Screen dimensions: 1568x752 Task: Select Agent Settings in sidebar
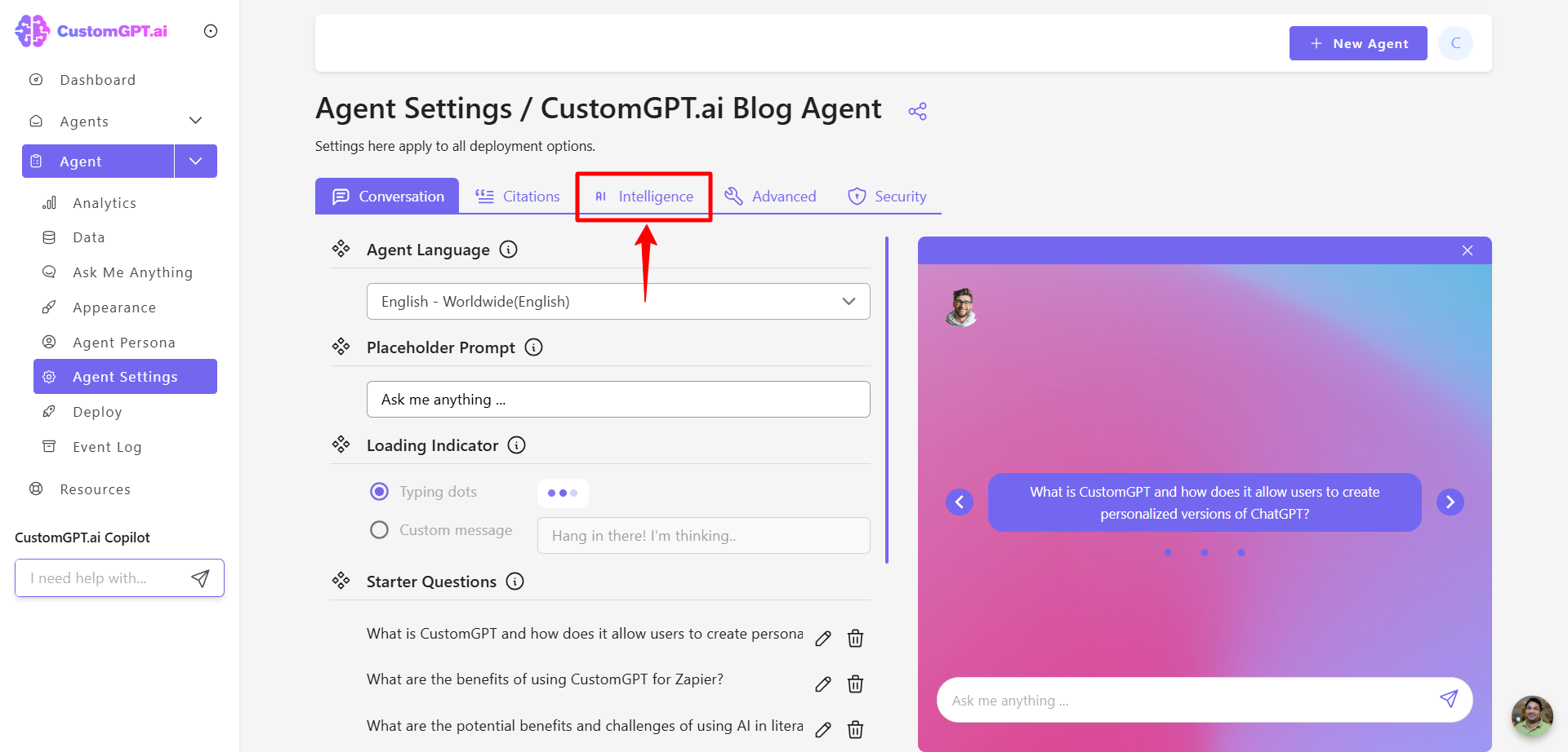125,377
